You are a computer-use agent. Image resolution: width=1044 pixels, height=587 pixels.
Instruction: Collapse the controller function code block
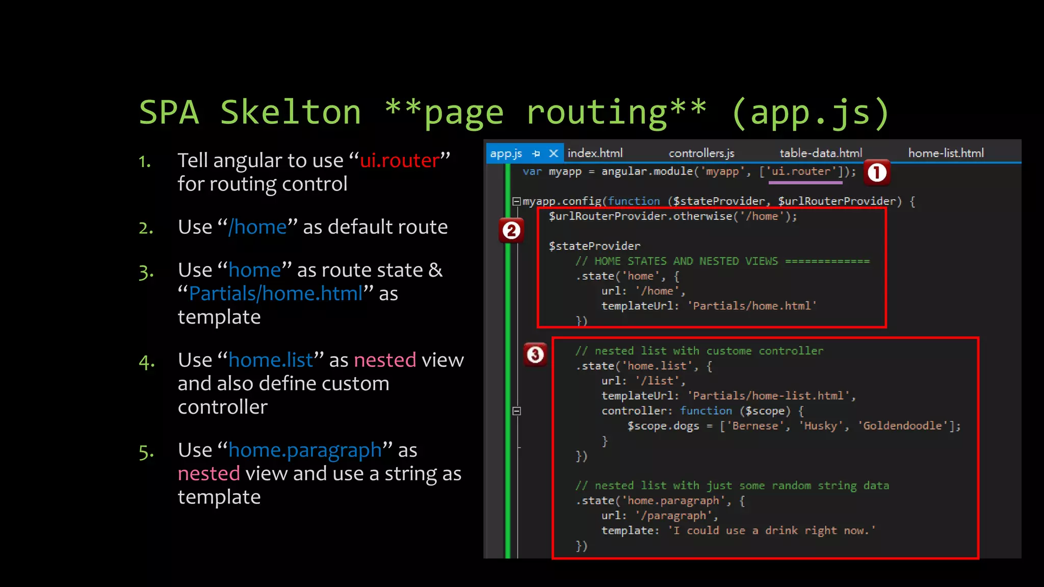pyautogui.click(x=516, y=411)
